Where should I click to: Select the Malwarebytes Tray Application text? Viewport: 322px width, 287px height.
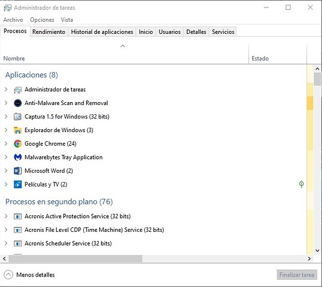64,157
